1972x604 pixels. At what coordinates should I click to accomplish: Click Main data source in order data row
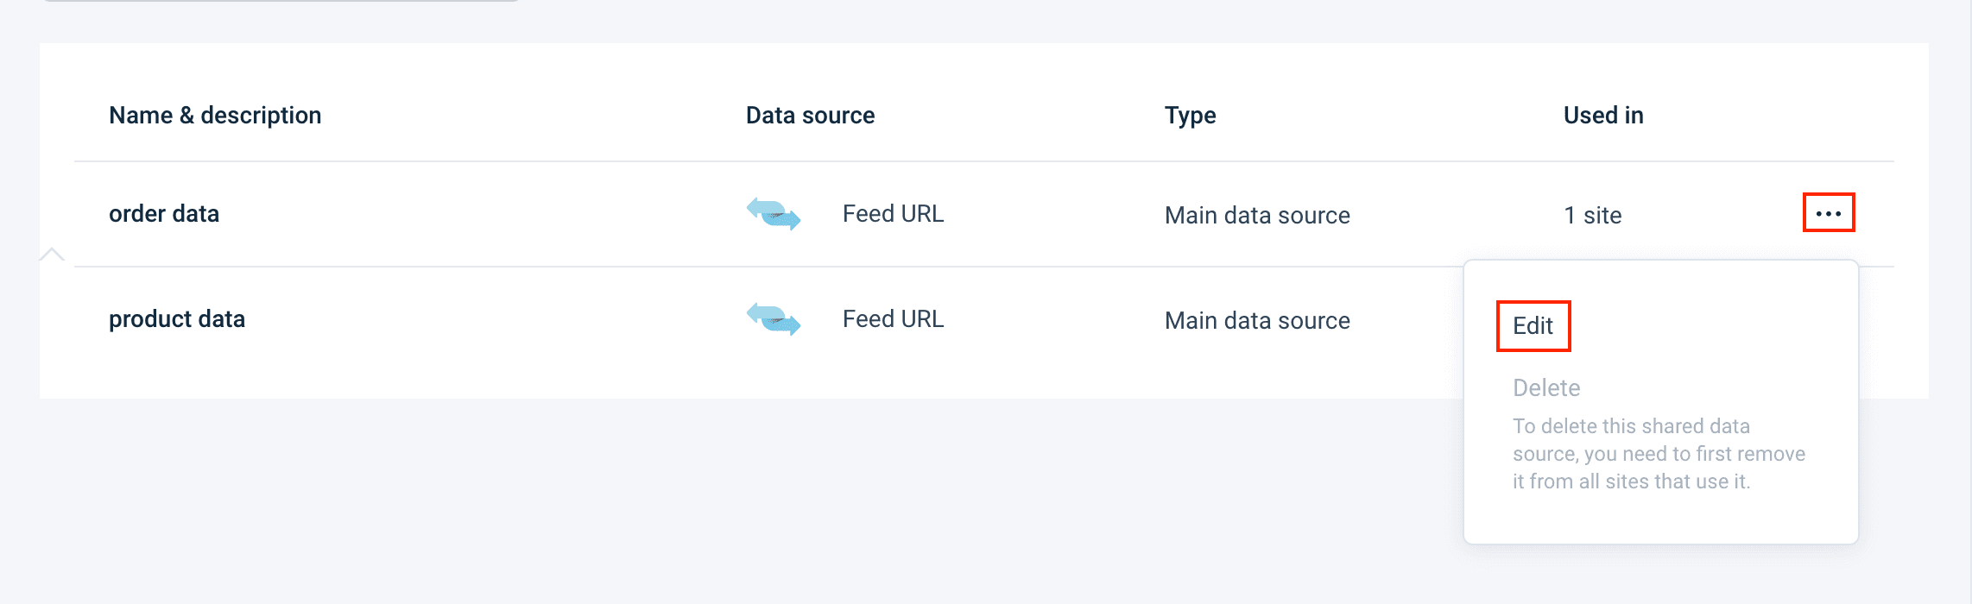pyautogui.click(x=1257, y=216)
